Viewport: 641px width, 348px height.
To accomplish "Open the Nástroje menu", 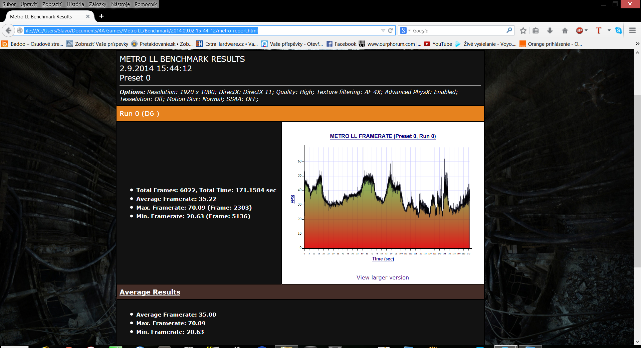I will tap(120, 4).
